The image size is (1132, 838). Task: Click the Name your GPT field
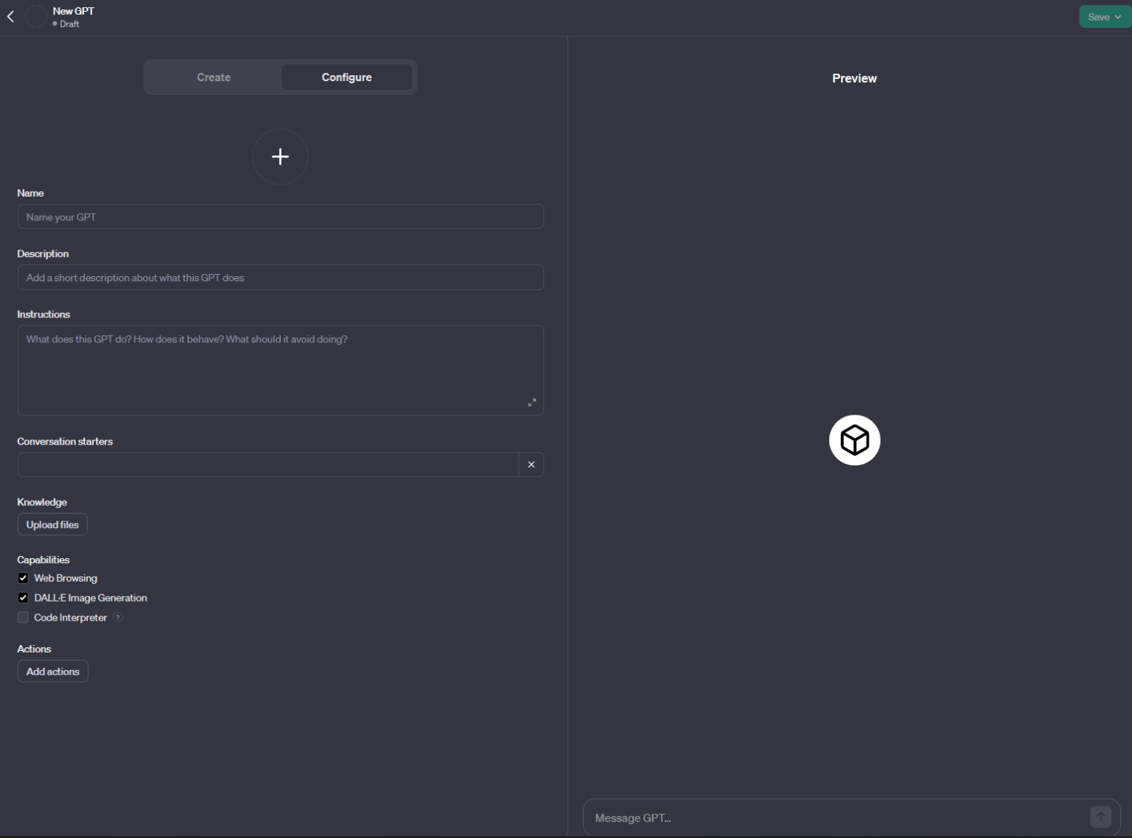tap(280, 216)
